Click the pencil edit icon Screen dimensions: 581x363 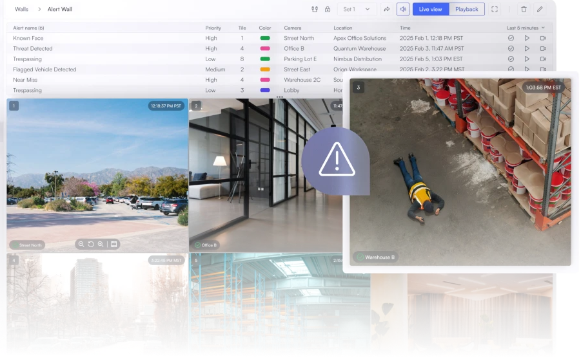tap(540, 9)
